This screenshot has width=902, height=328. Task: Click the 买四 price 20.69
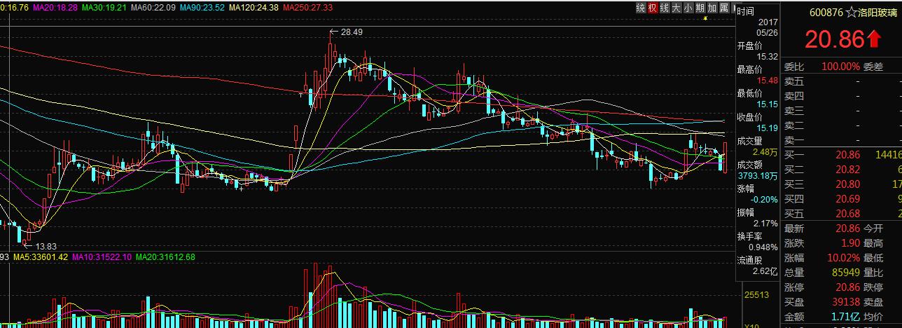pyautogui.click(x=847, y=200)
